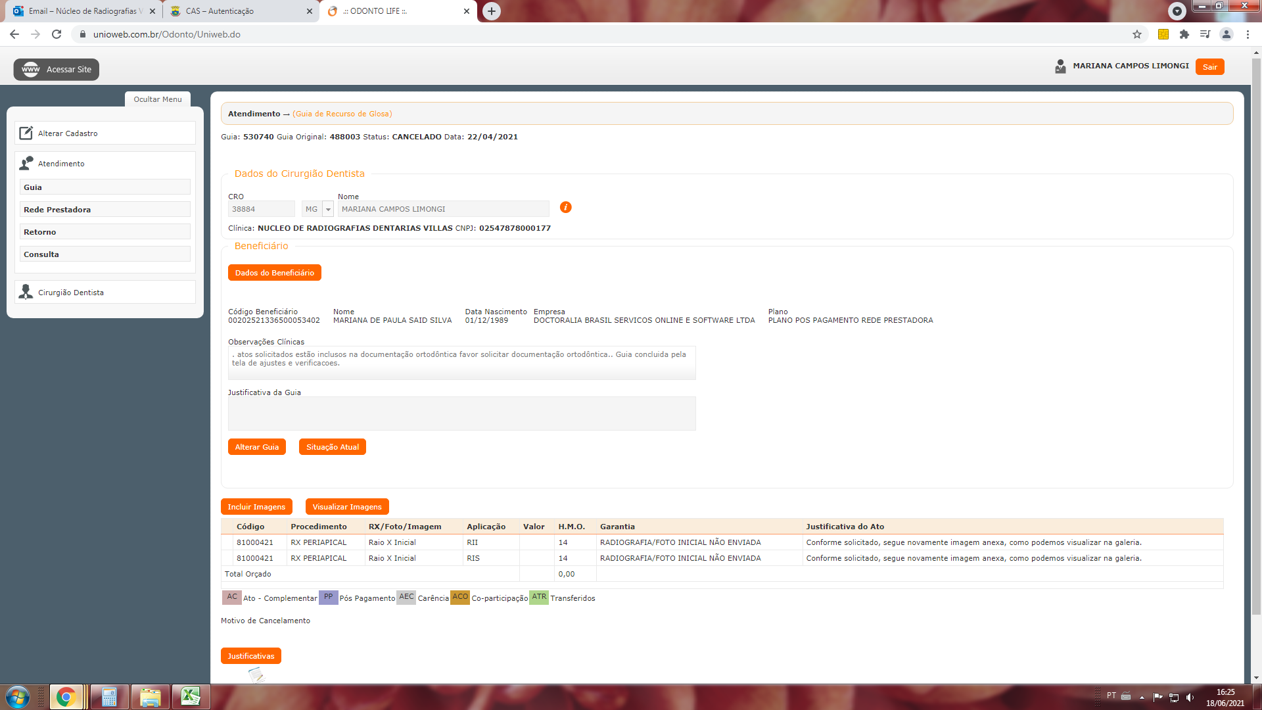Expand the MG state dropdown
This screenshot has width=1262, height=710.
click(x=328, y=209)
